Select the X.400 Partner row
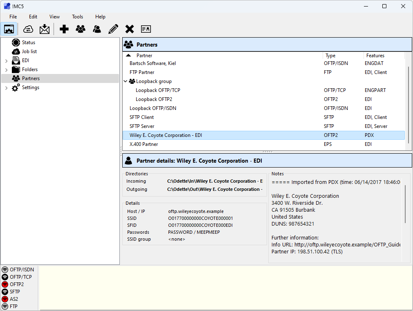The height and width of the screenshot is (311, 413). coord(264,144)
